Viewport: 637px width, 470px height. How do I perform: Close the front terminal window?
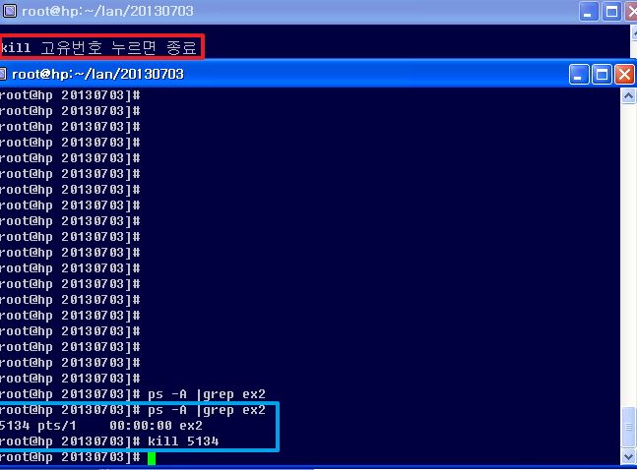click(625, 75)
